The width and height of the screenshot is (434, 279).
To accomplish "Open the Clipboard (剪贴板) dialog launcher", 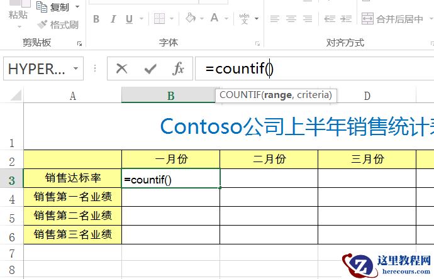I will [80, 44].
